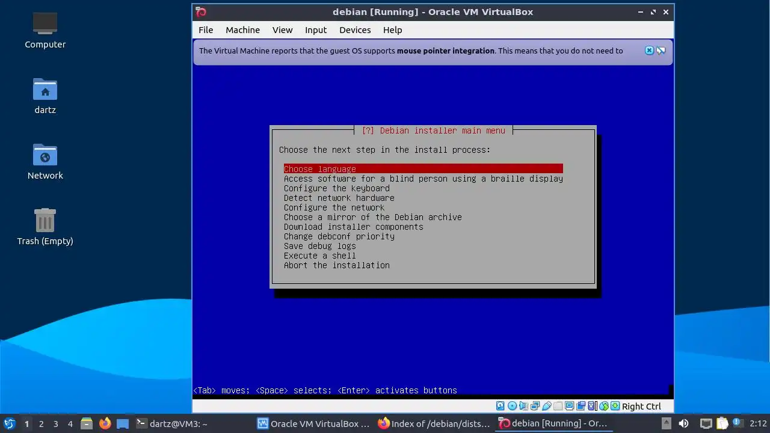Click the 'debian [Running]' taskbar entry

pos(555,424)
